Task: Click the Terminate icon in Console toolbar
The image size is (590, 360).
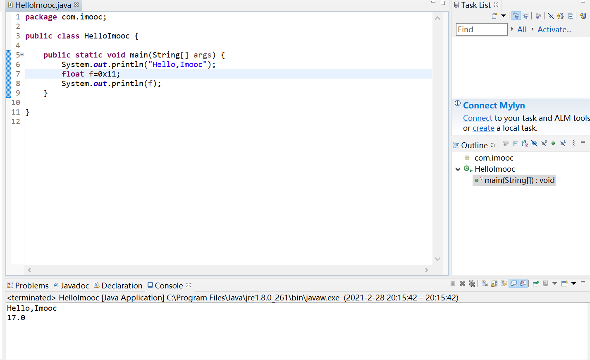Action: pyautogui.click(x=453, y=283)
